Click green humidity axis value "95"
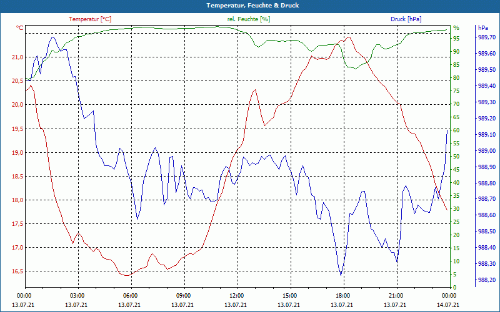500x312 pixels. tap(456, 39)
